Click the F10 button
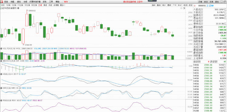Viewport: 227px width, 112px height. 174,5
